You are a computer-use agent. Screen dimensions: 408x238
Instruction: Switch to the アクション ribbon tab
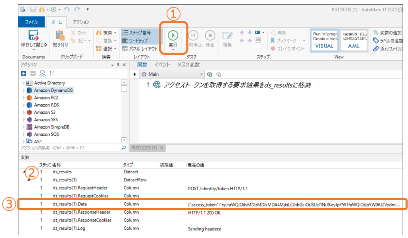point(81,22)
